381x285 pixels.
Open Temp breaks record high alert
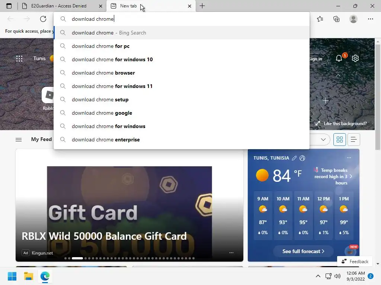[x=333, y=176]
